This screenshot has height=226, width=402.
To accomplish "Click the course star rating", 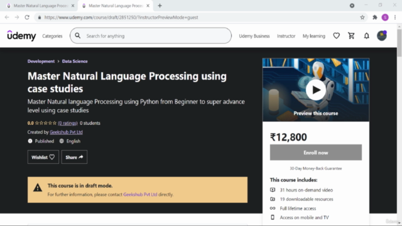I will [46, 123].
